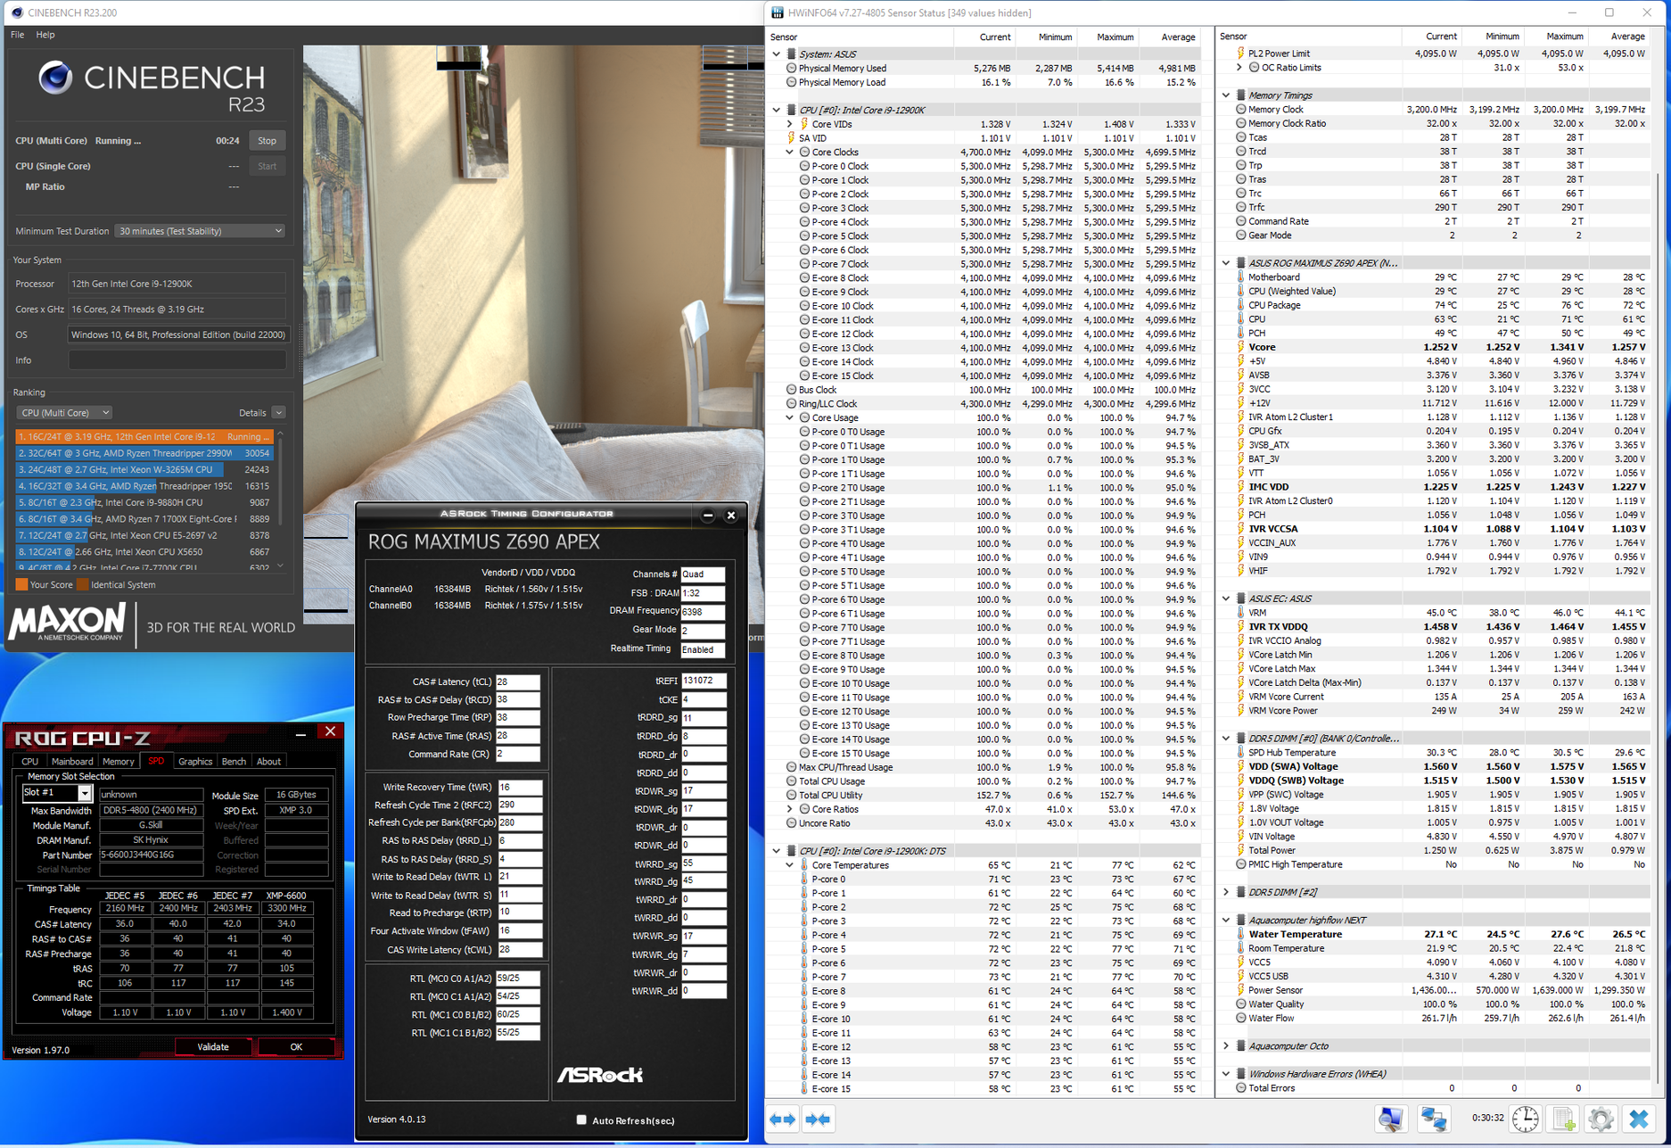Click the Physical Memory Used sensor icon

(791, 68)
